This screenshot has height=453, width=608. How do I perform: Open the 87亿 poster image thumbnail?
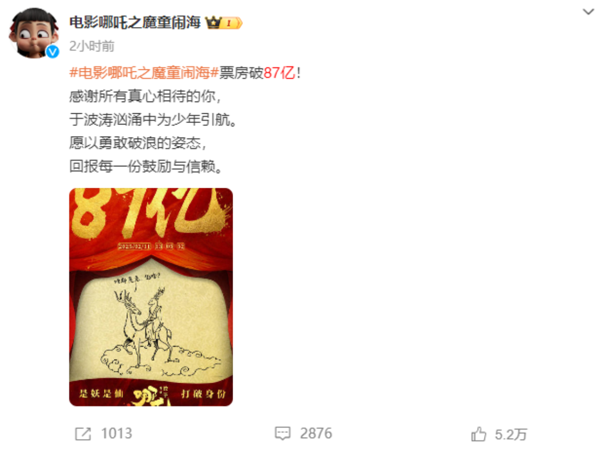point(151,297)
